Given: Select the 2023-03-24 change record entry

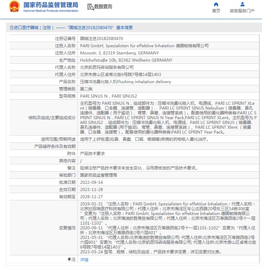Looking at the screenshot, I should (x=151, y=252).
